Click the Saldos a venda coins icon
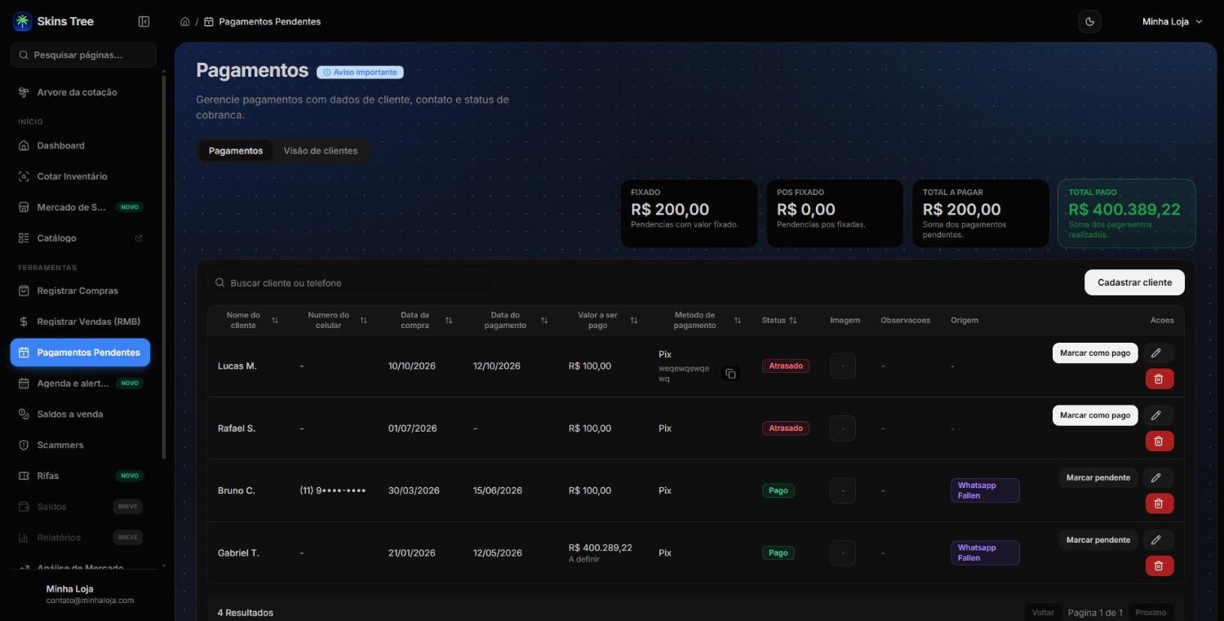The image size is (1224, 621). point(24,414)
